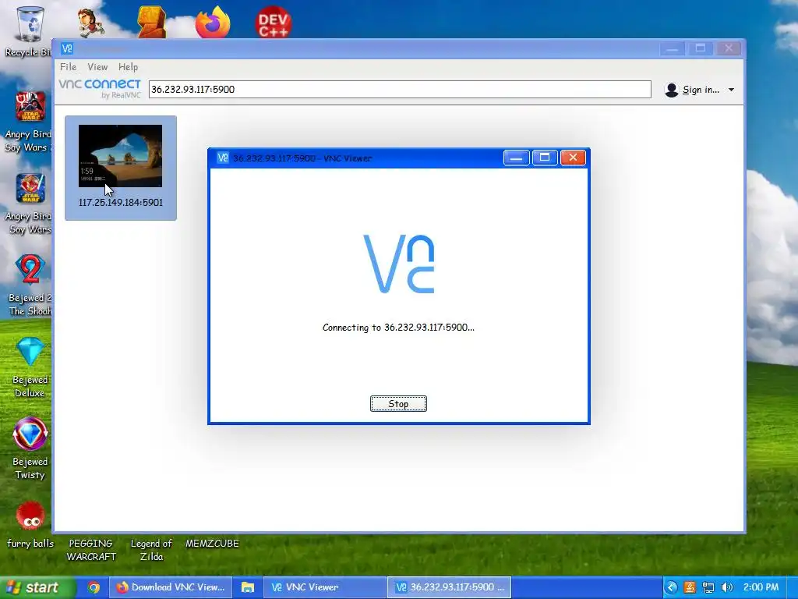798x599 pixels.
Task: Click the file explorer folder icon in taskbar
Action: click(x=247, y=587)
